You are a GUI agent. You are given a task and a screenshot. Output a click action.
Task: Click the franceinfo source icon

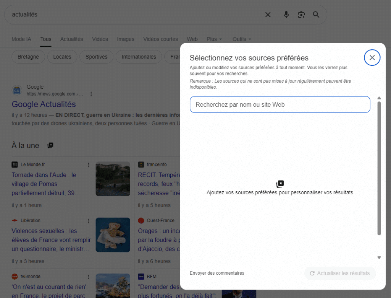[141, 164]
